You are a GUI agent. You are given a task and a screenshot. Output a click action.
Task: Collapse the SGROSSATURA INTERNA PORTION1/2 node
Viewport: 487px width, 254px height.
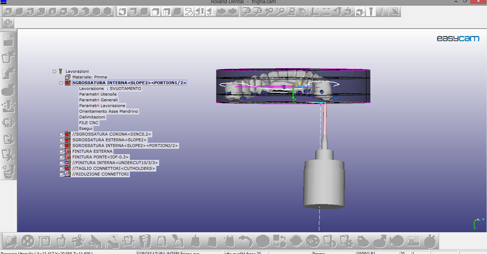click(x=61, y=83)
